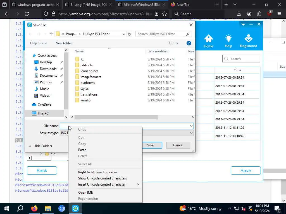The width and height of the screenshot is (286, 214).
Task: Switch to the 8.1.png Firefox tab
Action: pos(89,5)
